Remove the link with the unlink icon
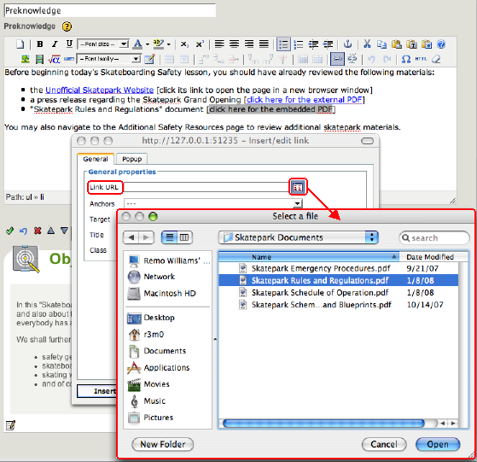 coord(352,59)
